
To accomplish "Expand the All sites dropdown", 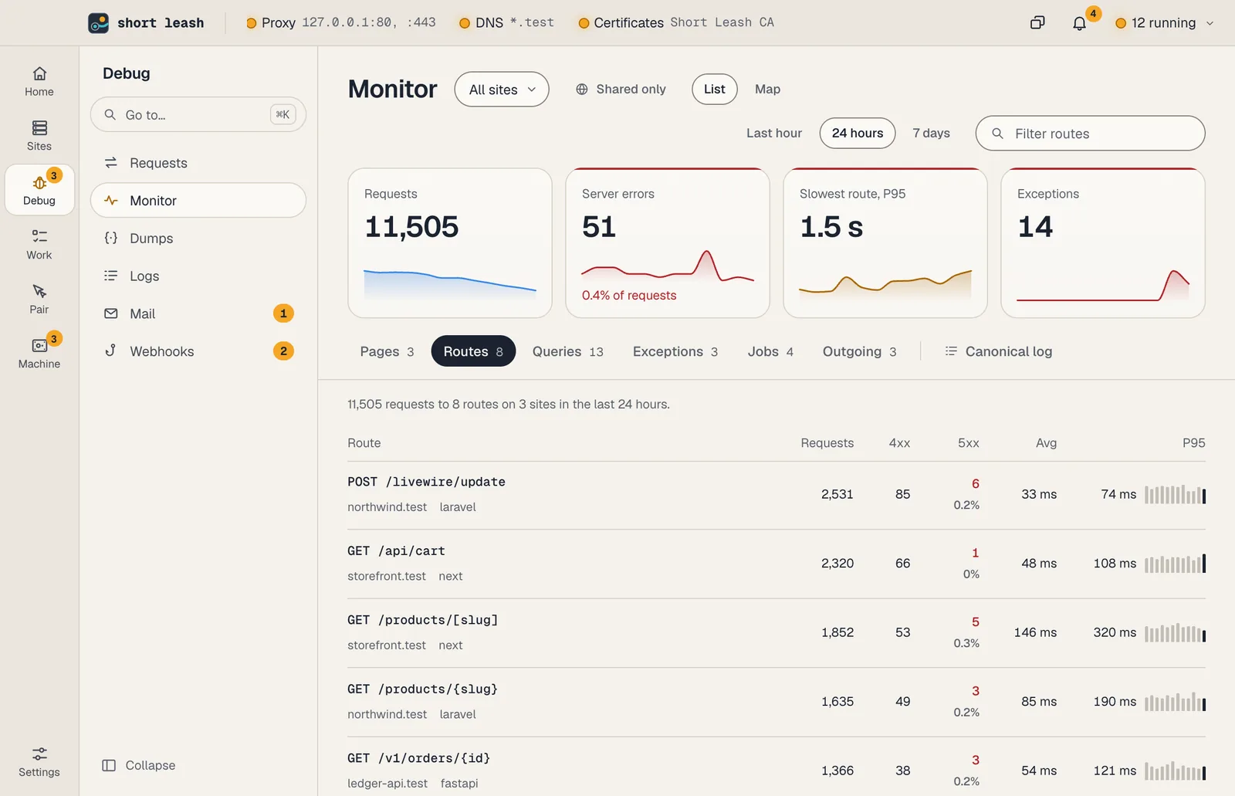I will 502,90.
